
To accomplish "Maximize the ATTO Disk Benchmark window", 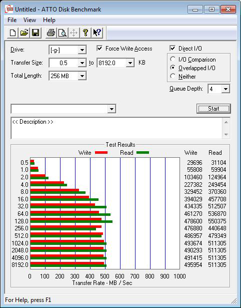I will (211, 9).
